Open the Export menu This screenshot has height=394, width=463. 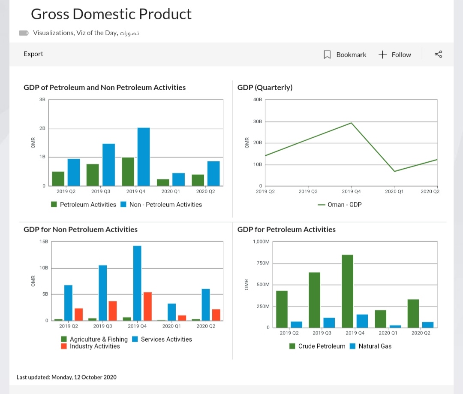(x=33, y=54)
